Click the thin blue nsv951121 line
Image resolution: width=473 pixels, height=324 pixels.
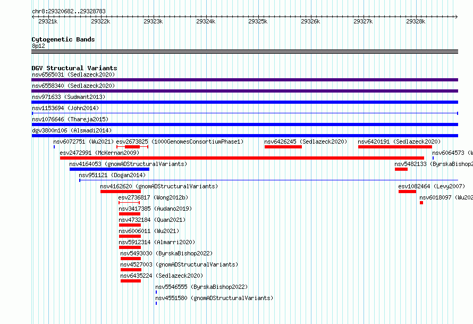269,180
